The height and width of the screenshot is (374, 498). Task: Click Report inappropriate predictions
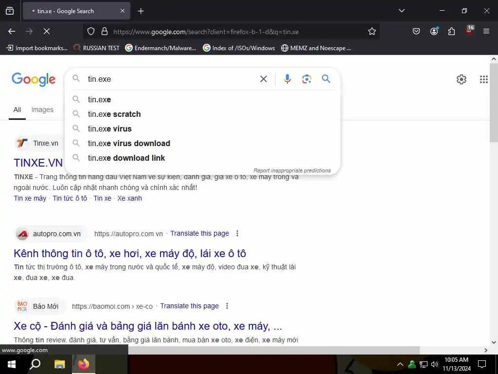[x=292, y=170]
